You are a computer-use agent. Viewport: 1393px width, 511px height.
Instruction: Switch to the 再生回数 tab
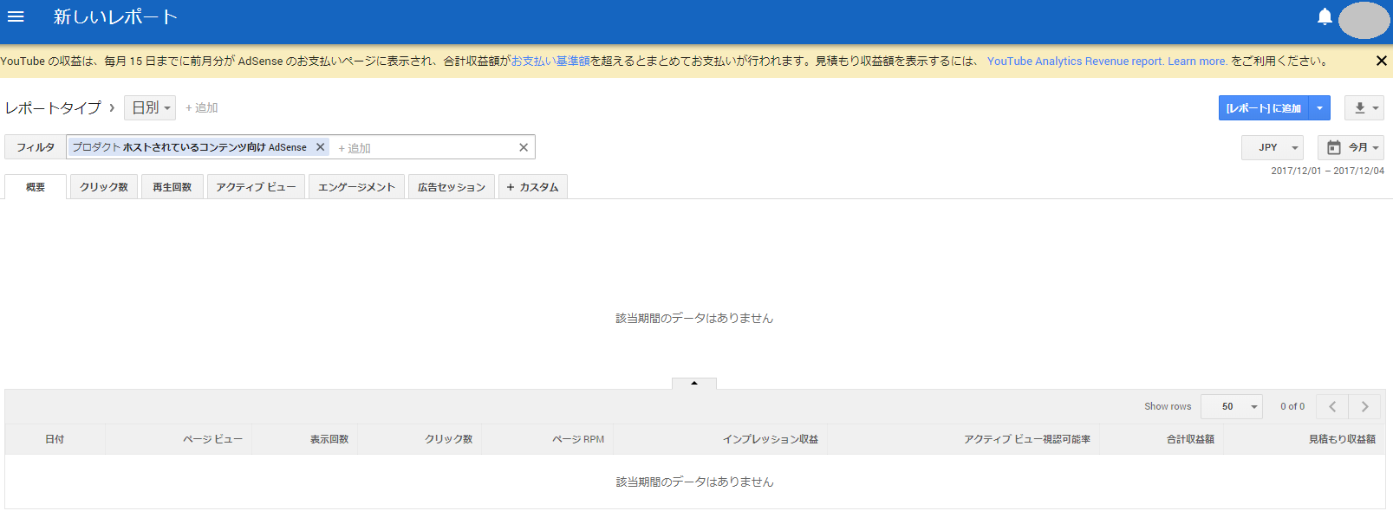[x=172, y=187]
